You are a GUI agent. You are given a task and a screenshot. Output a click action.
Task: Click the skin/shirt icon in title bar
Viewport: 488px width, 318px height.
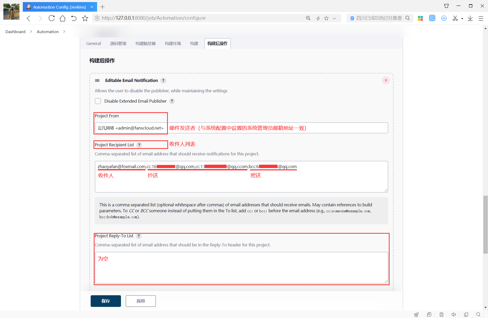coord(447,6)
